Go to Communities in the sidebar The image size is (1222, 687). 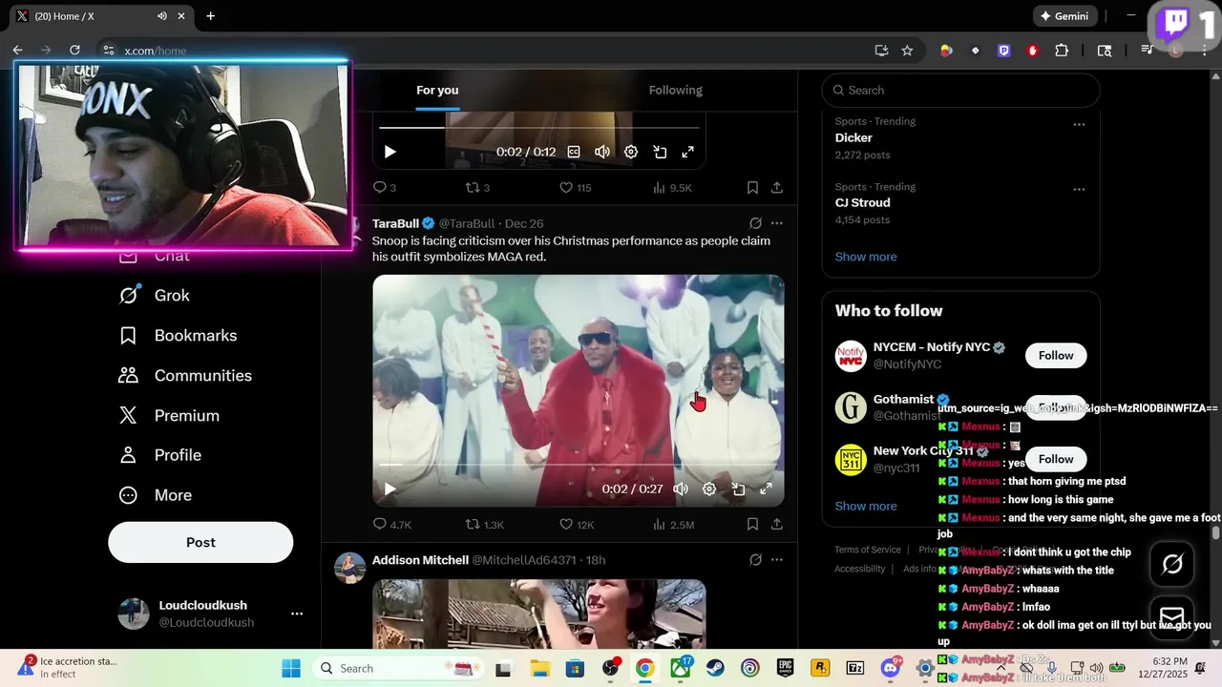(x=185, y=376)
